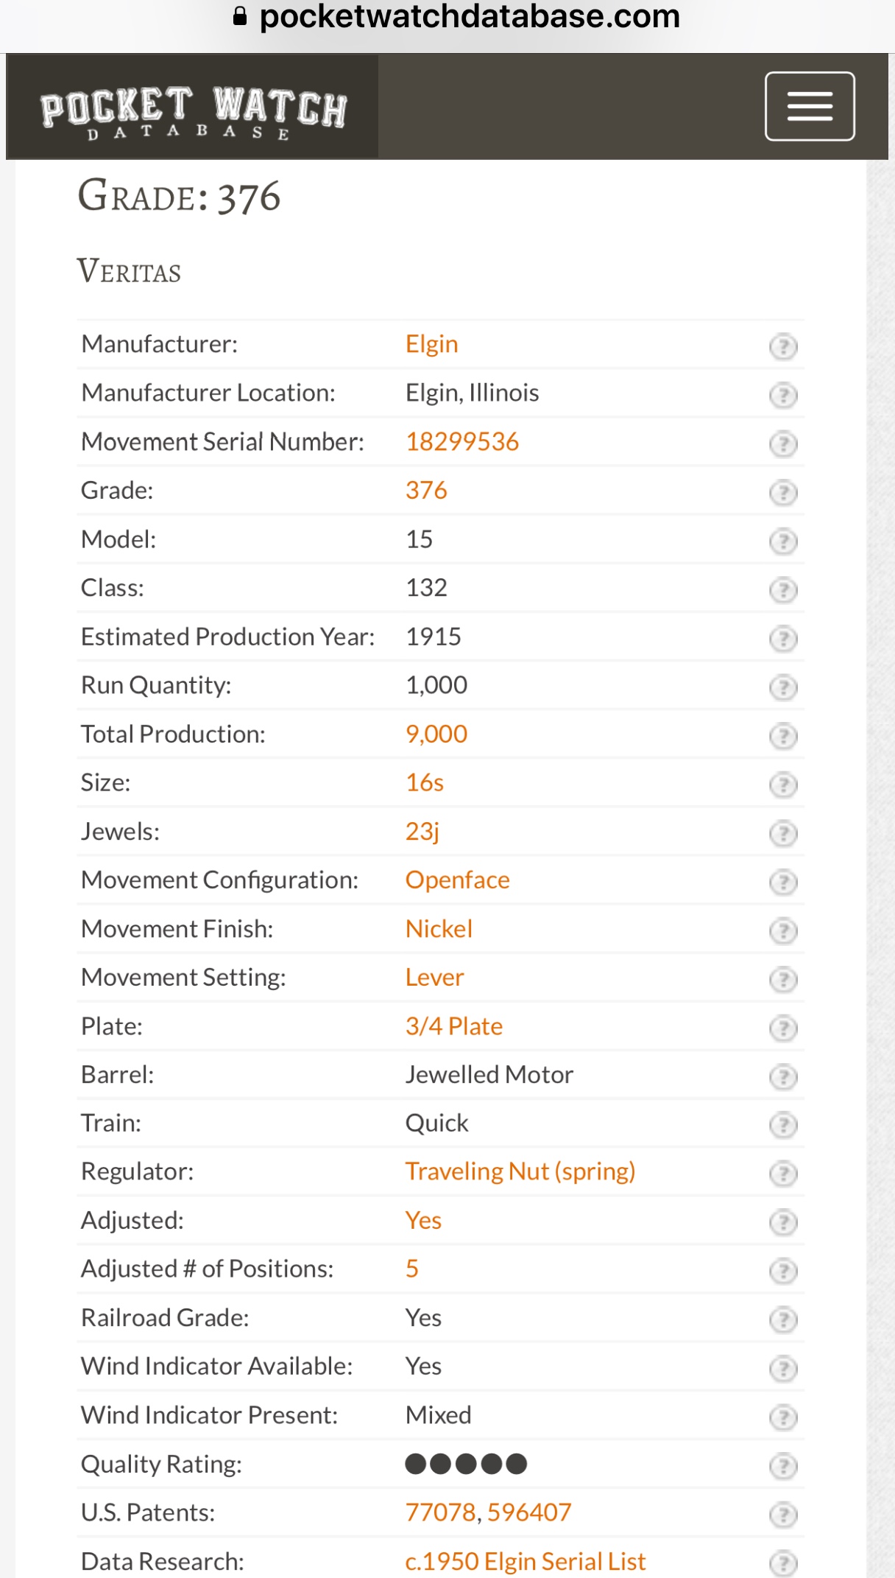Image resolution: width=895 pixels, height=1578 pixels.
Task: Click help icon for Manufacturer row
Action: tap(783, 346)
